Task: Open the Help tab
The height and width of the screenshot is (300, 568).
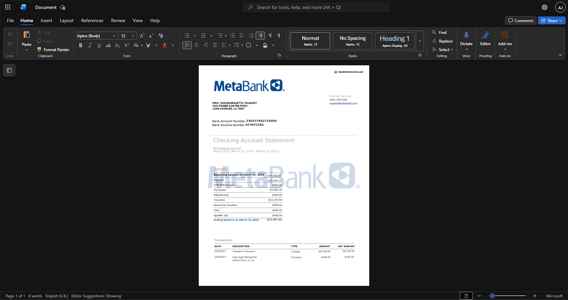Action: point(155,20)
